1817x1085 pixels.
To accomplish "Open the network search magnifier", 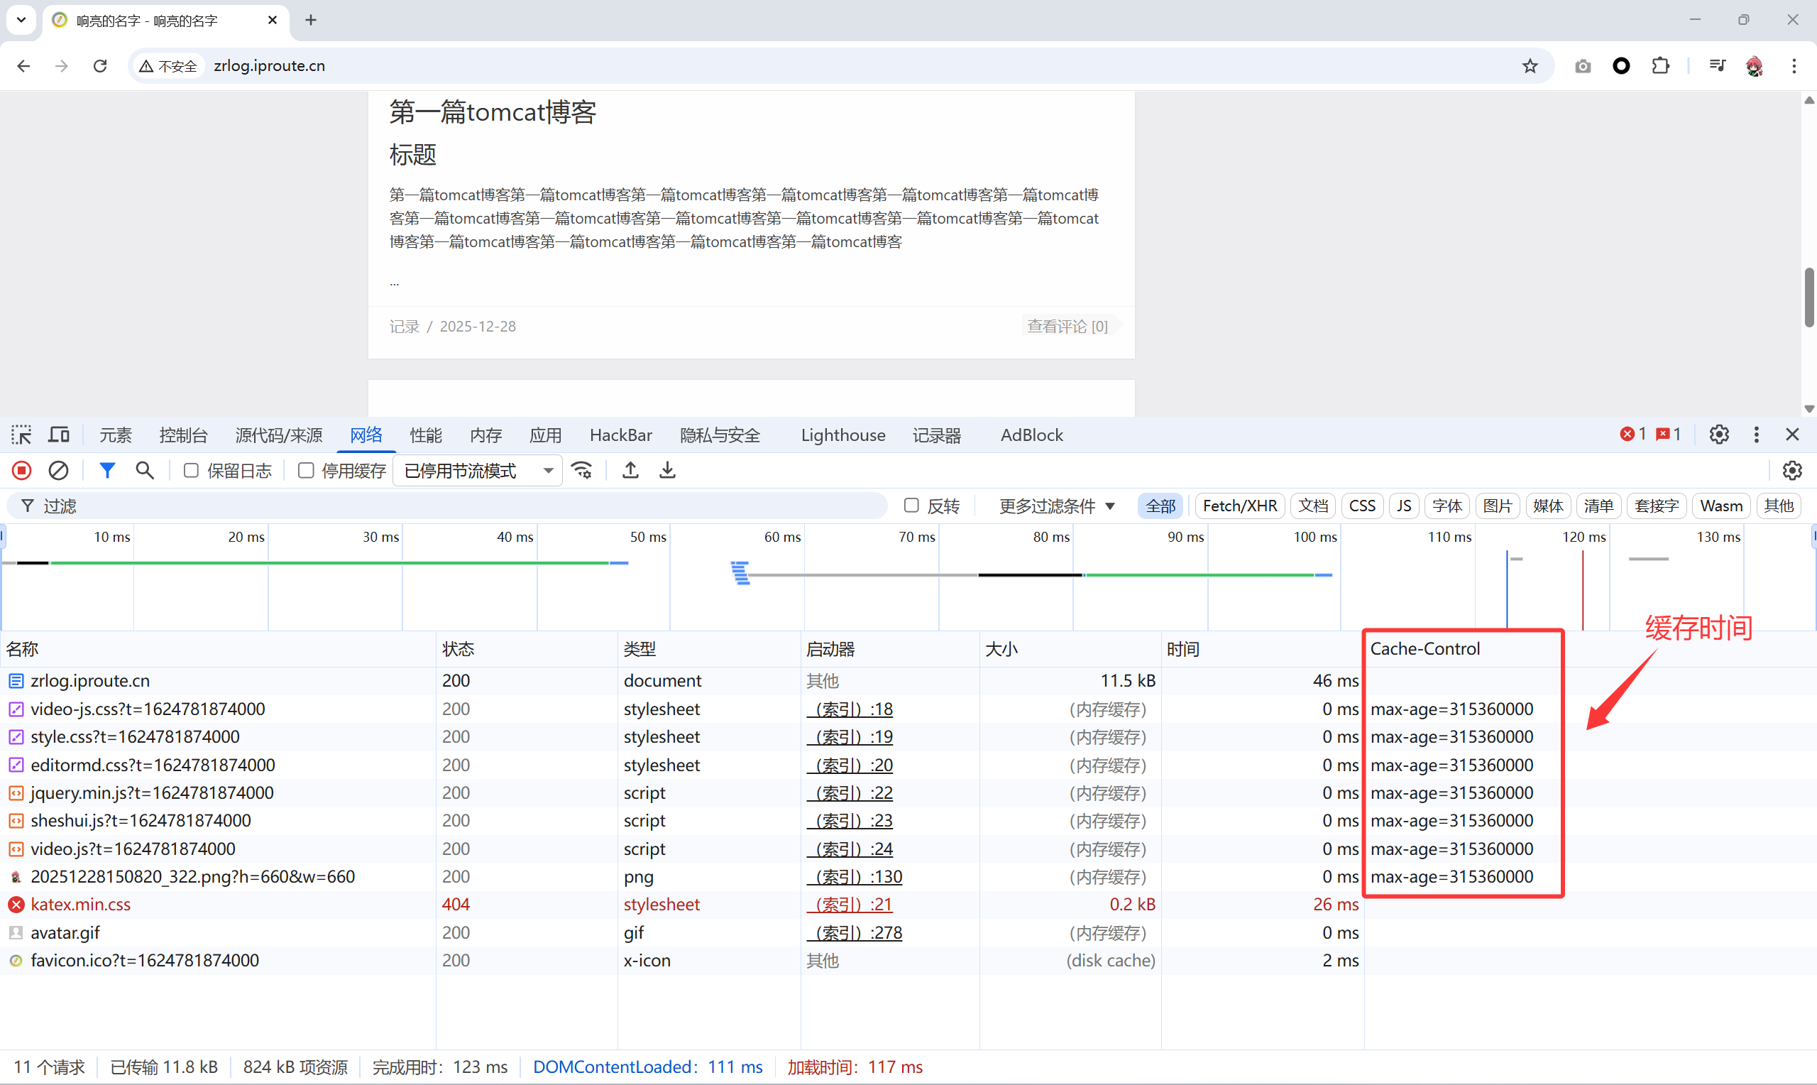I will (145, 470).
